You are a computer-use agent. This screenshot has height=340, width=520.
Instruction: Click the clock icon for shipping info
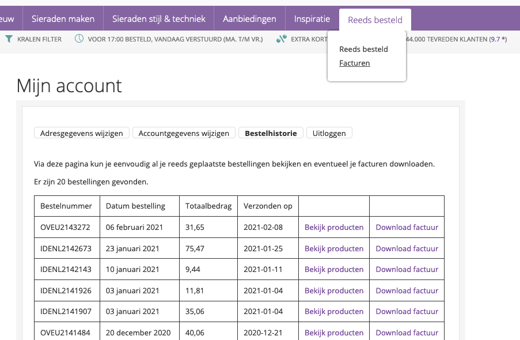point(79,39)
